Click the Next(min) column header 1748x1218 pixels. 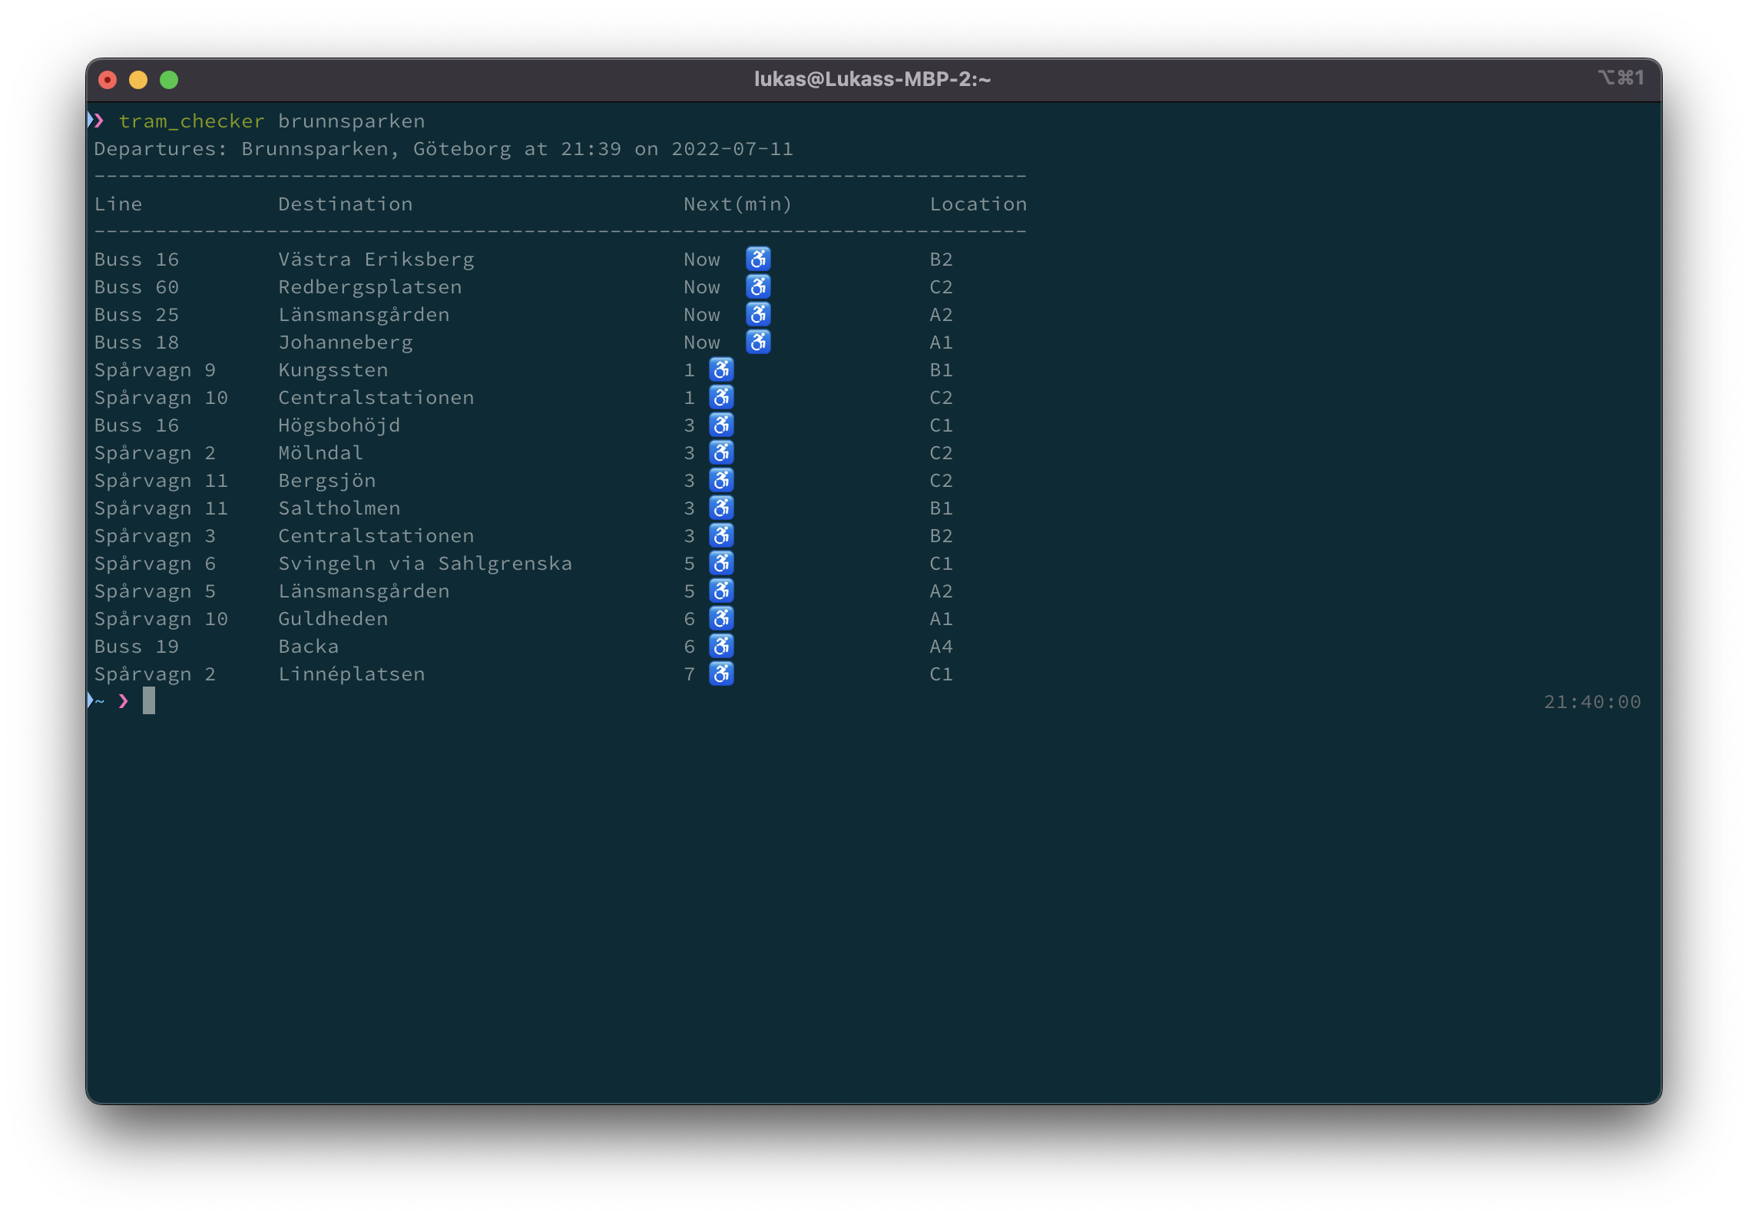[738, 204]
